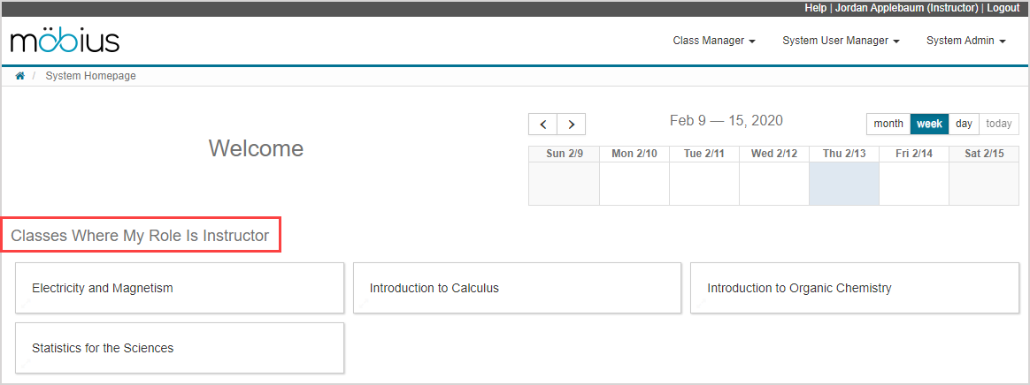Switch calendar to week view
The width and height of the screenshot is (1030, 385).
(x=929, y=124)
